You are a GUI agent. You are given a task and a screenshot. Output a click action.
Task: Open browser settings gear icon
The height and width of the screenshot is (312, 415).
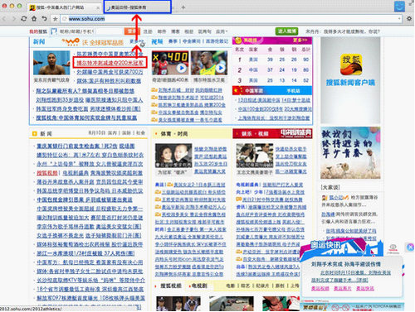coord(409,19)
